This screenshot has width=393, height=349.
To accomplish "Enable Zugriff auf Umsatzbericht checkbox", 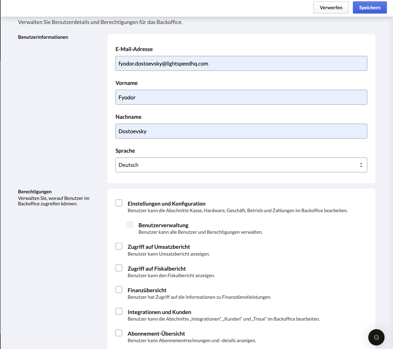I will pyautogui.click(x=119, y=246).
